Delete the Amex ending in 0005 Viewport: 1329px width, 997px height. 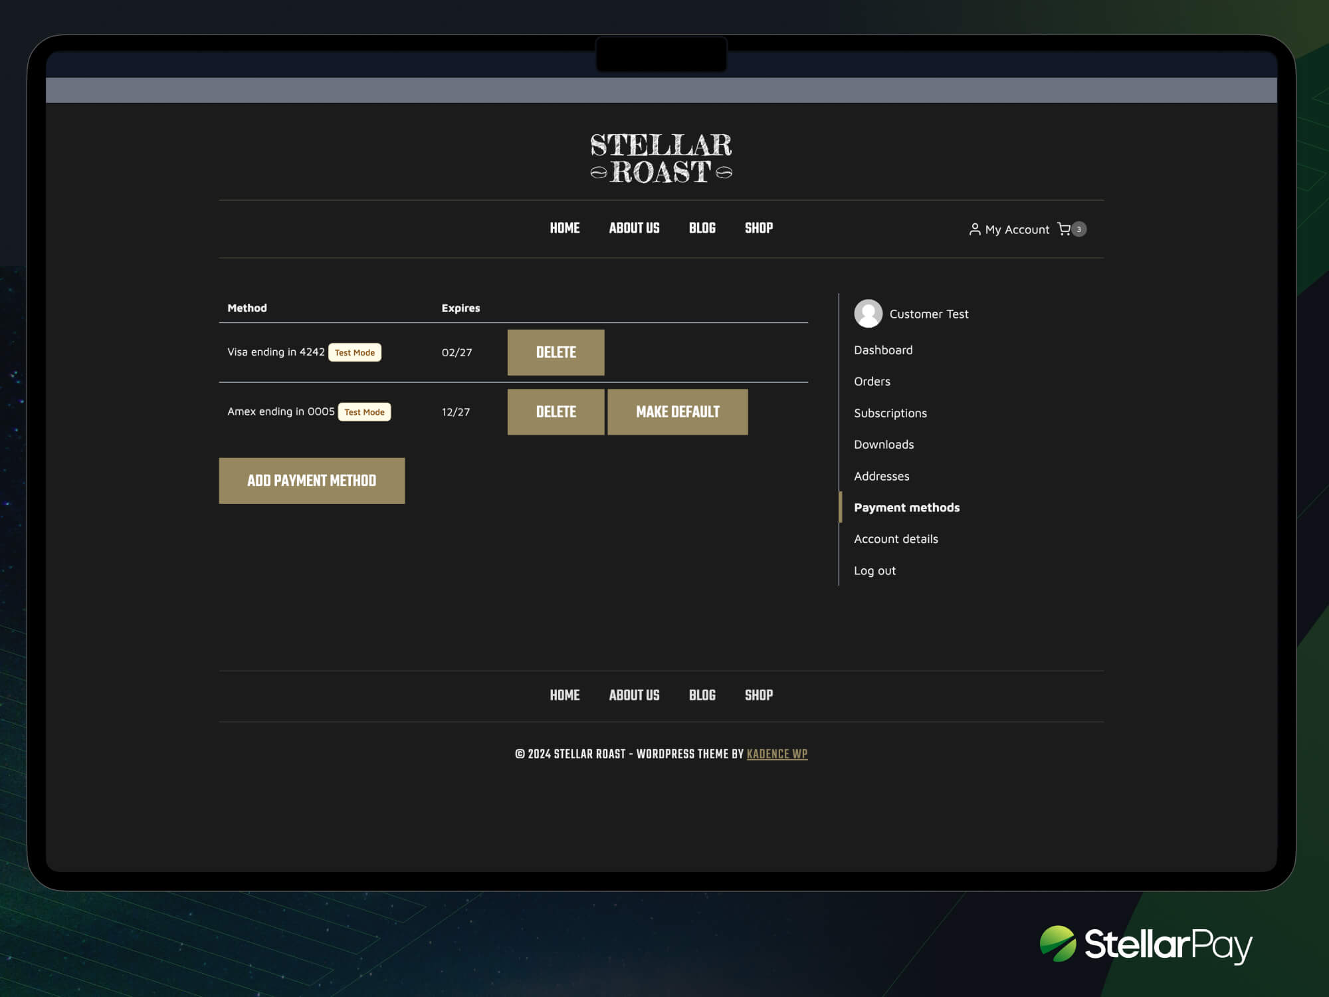[556, 412]
